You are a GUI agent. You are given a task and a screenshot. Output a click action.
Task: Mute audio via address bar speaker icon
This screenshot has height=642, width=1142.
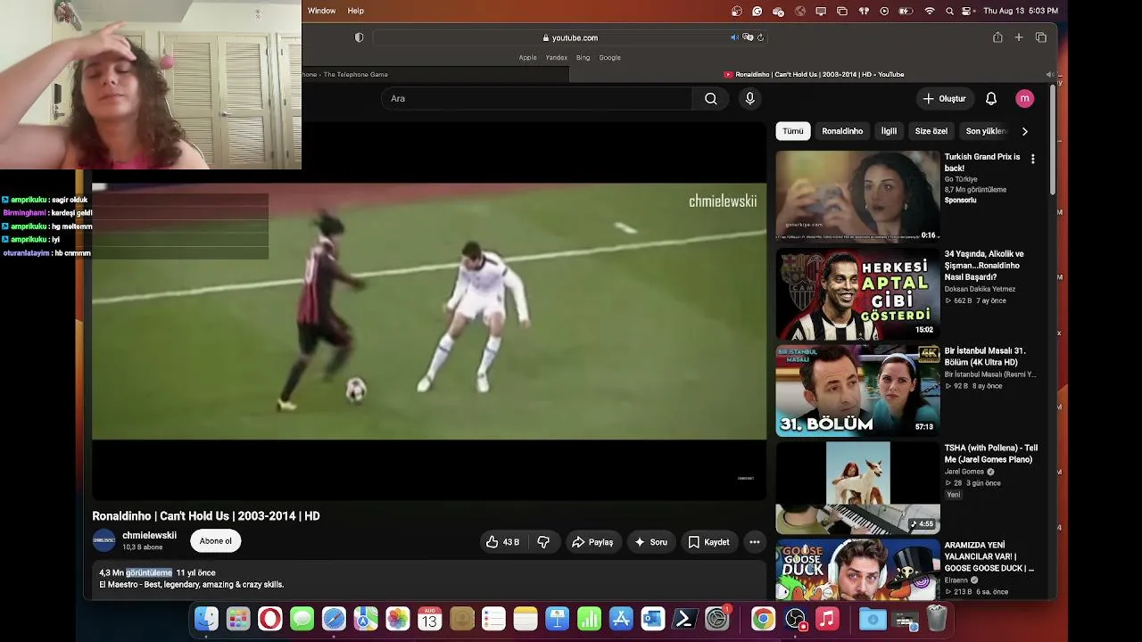(x=734, y=37)
